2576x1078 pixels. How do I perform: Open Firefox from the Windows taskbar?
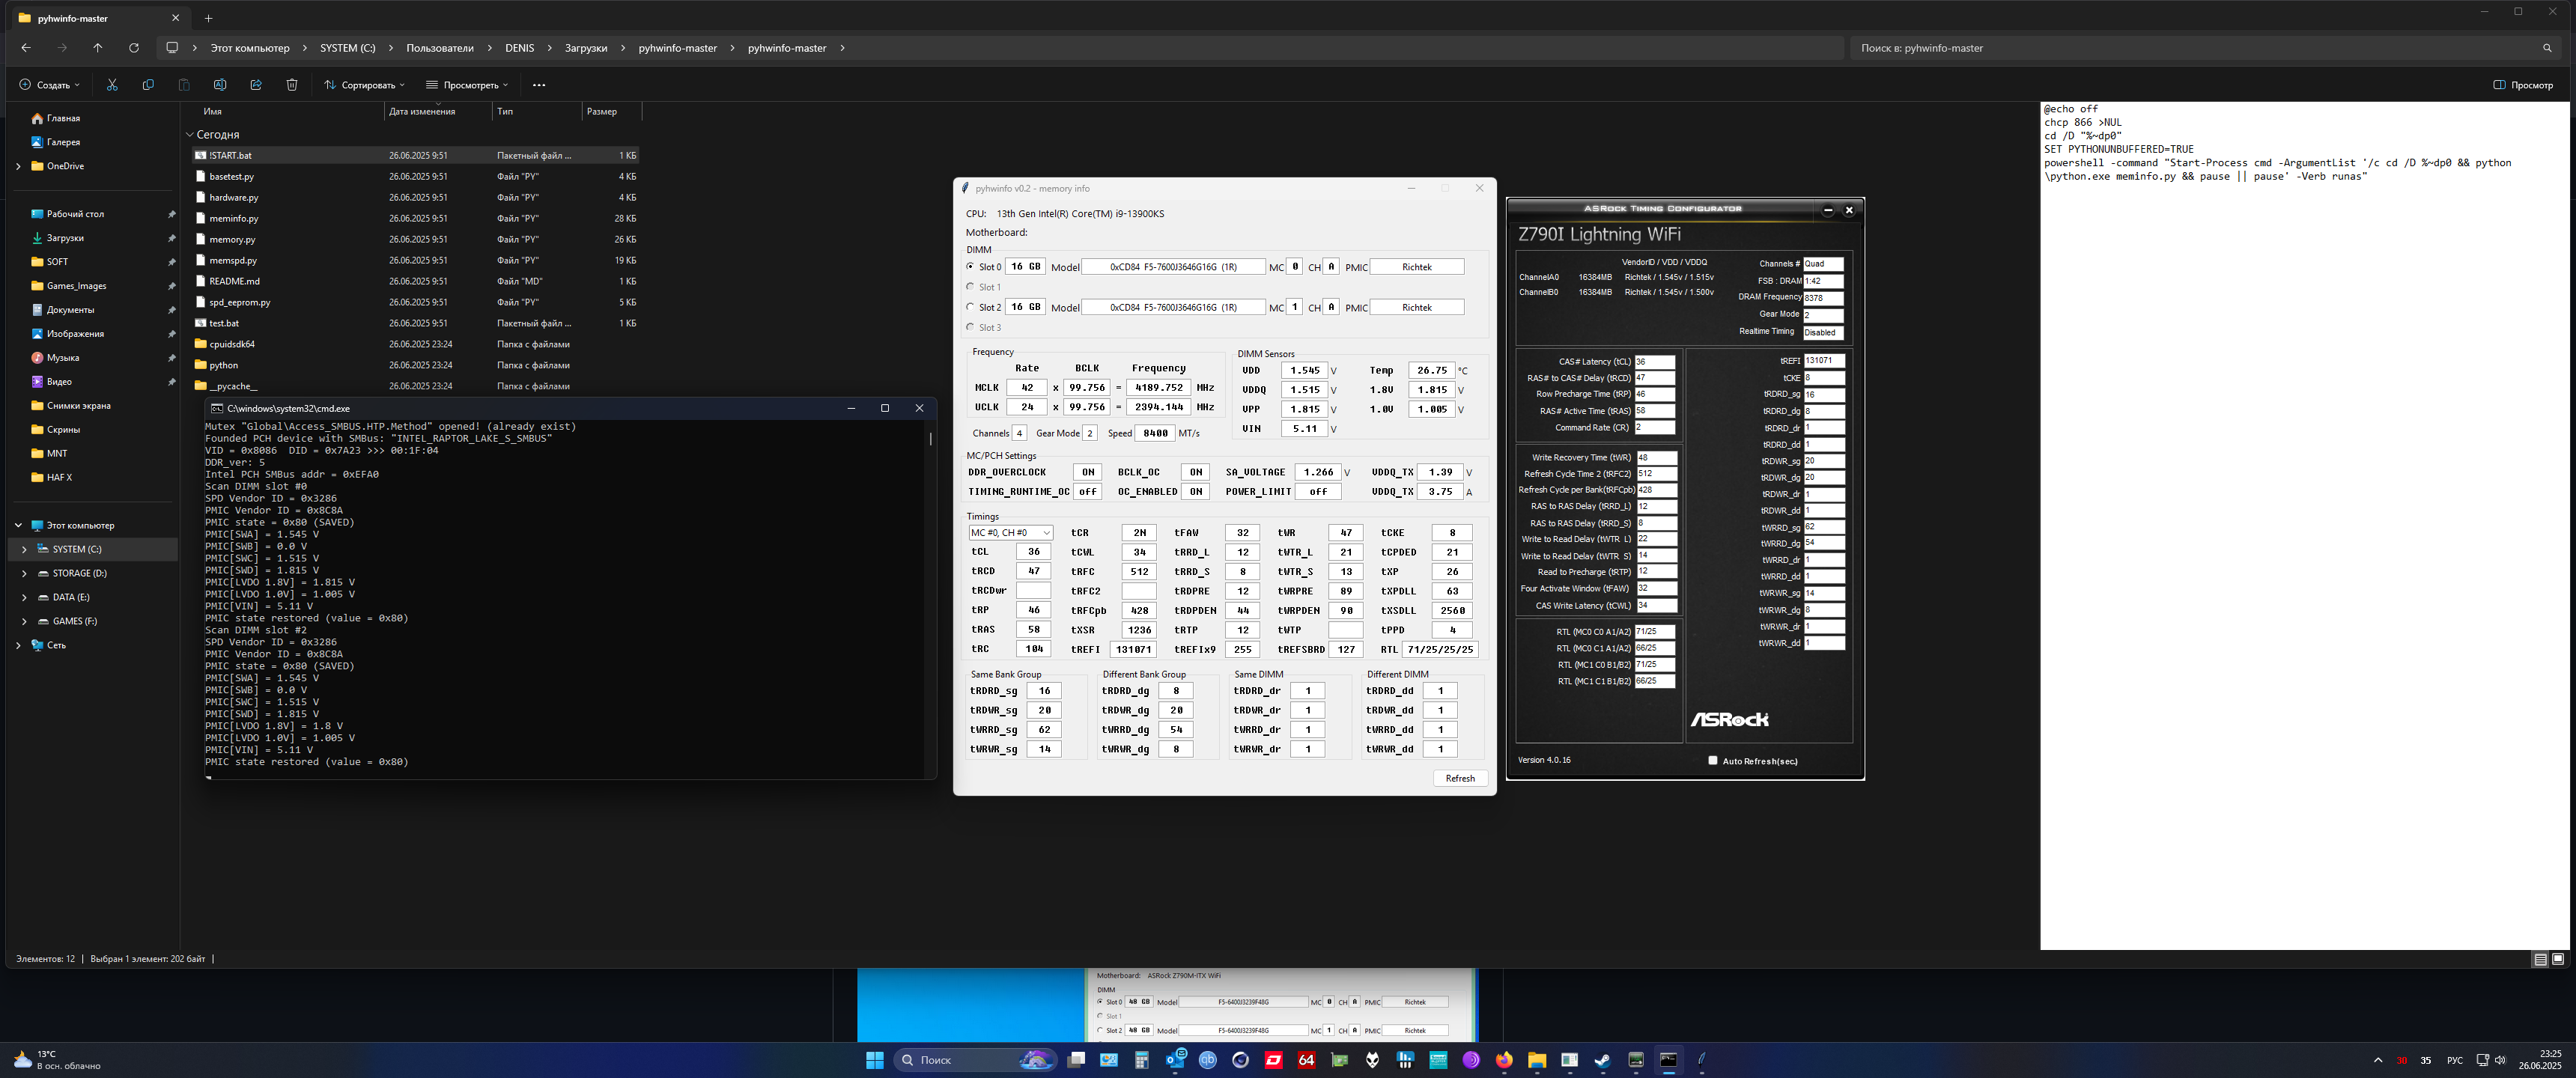[x=1504, y=1060]
